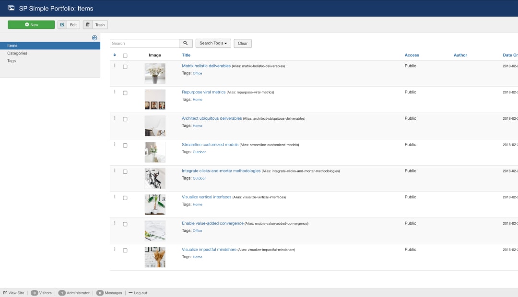
Task: Click drag handle for Visualize impactful mindshare
Action: [115, 249]
